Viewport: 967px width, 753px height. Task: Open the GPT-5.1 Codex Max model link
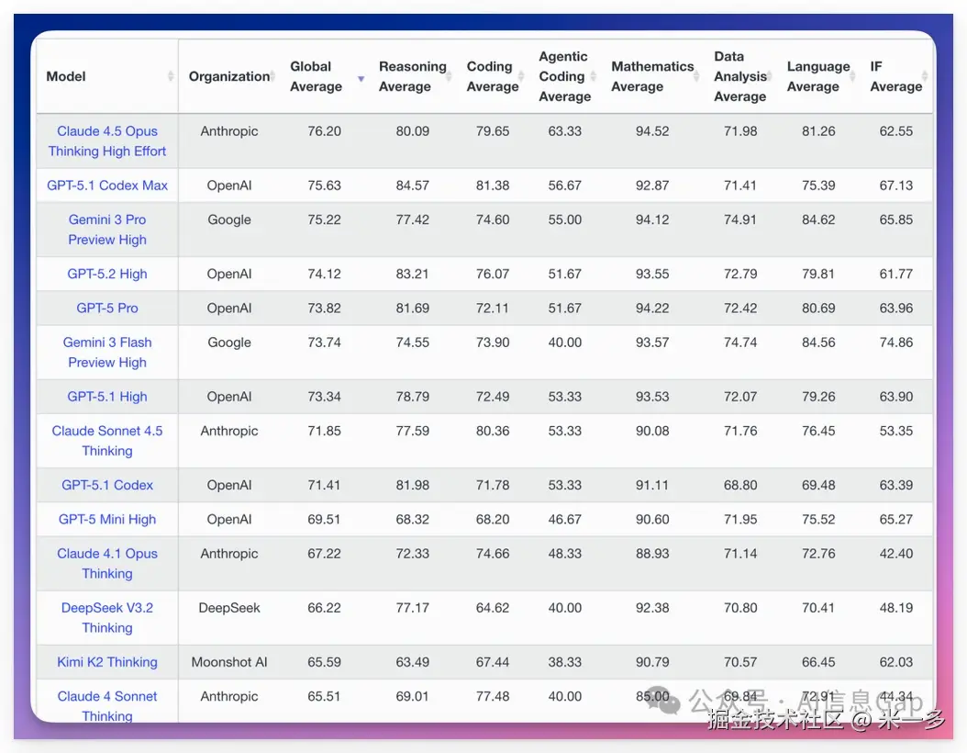pyautogui.click(x=107, y=185)
